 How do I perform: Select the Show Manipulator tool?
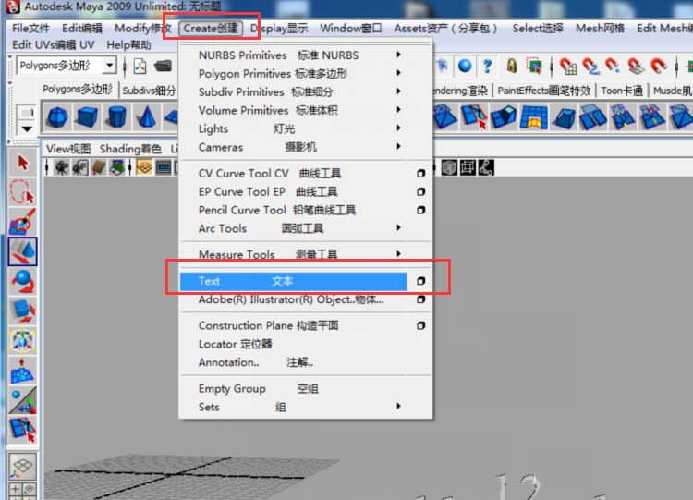pos(22,400)
